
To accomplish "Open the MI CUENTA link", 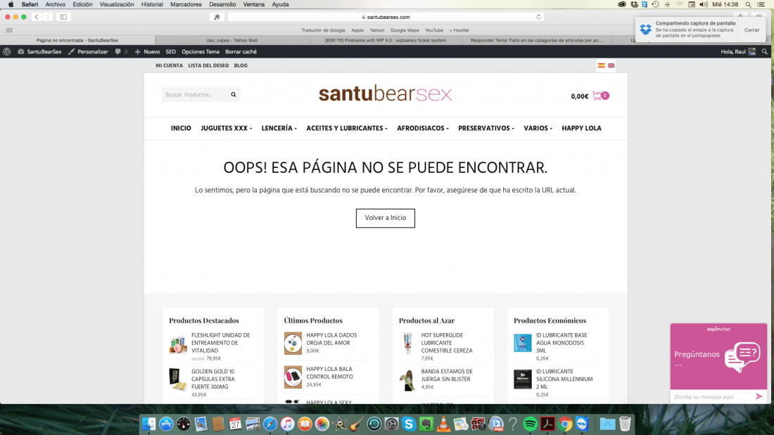I will coord(170,65).
